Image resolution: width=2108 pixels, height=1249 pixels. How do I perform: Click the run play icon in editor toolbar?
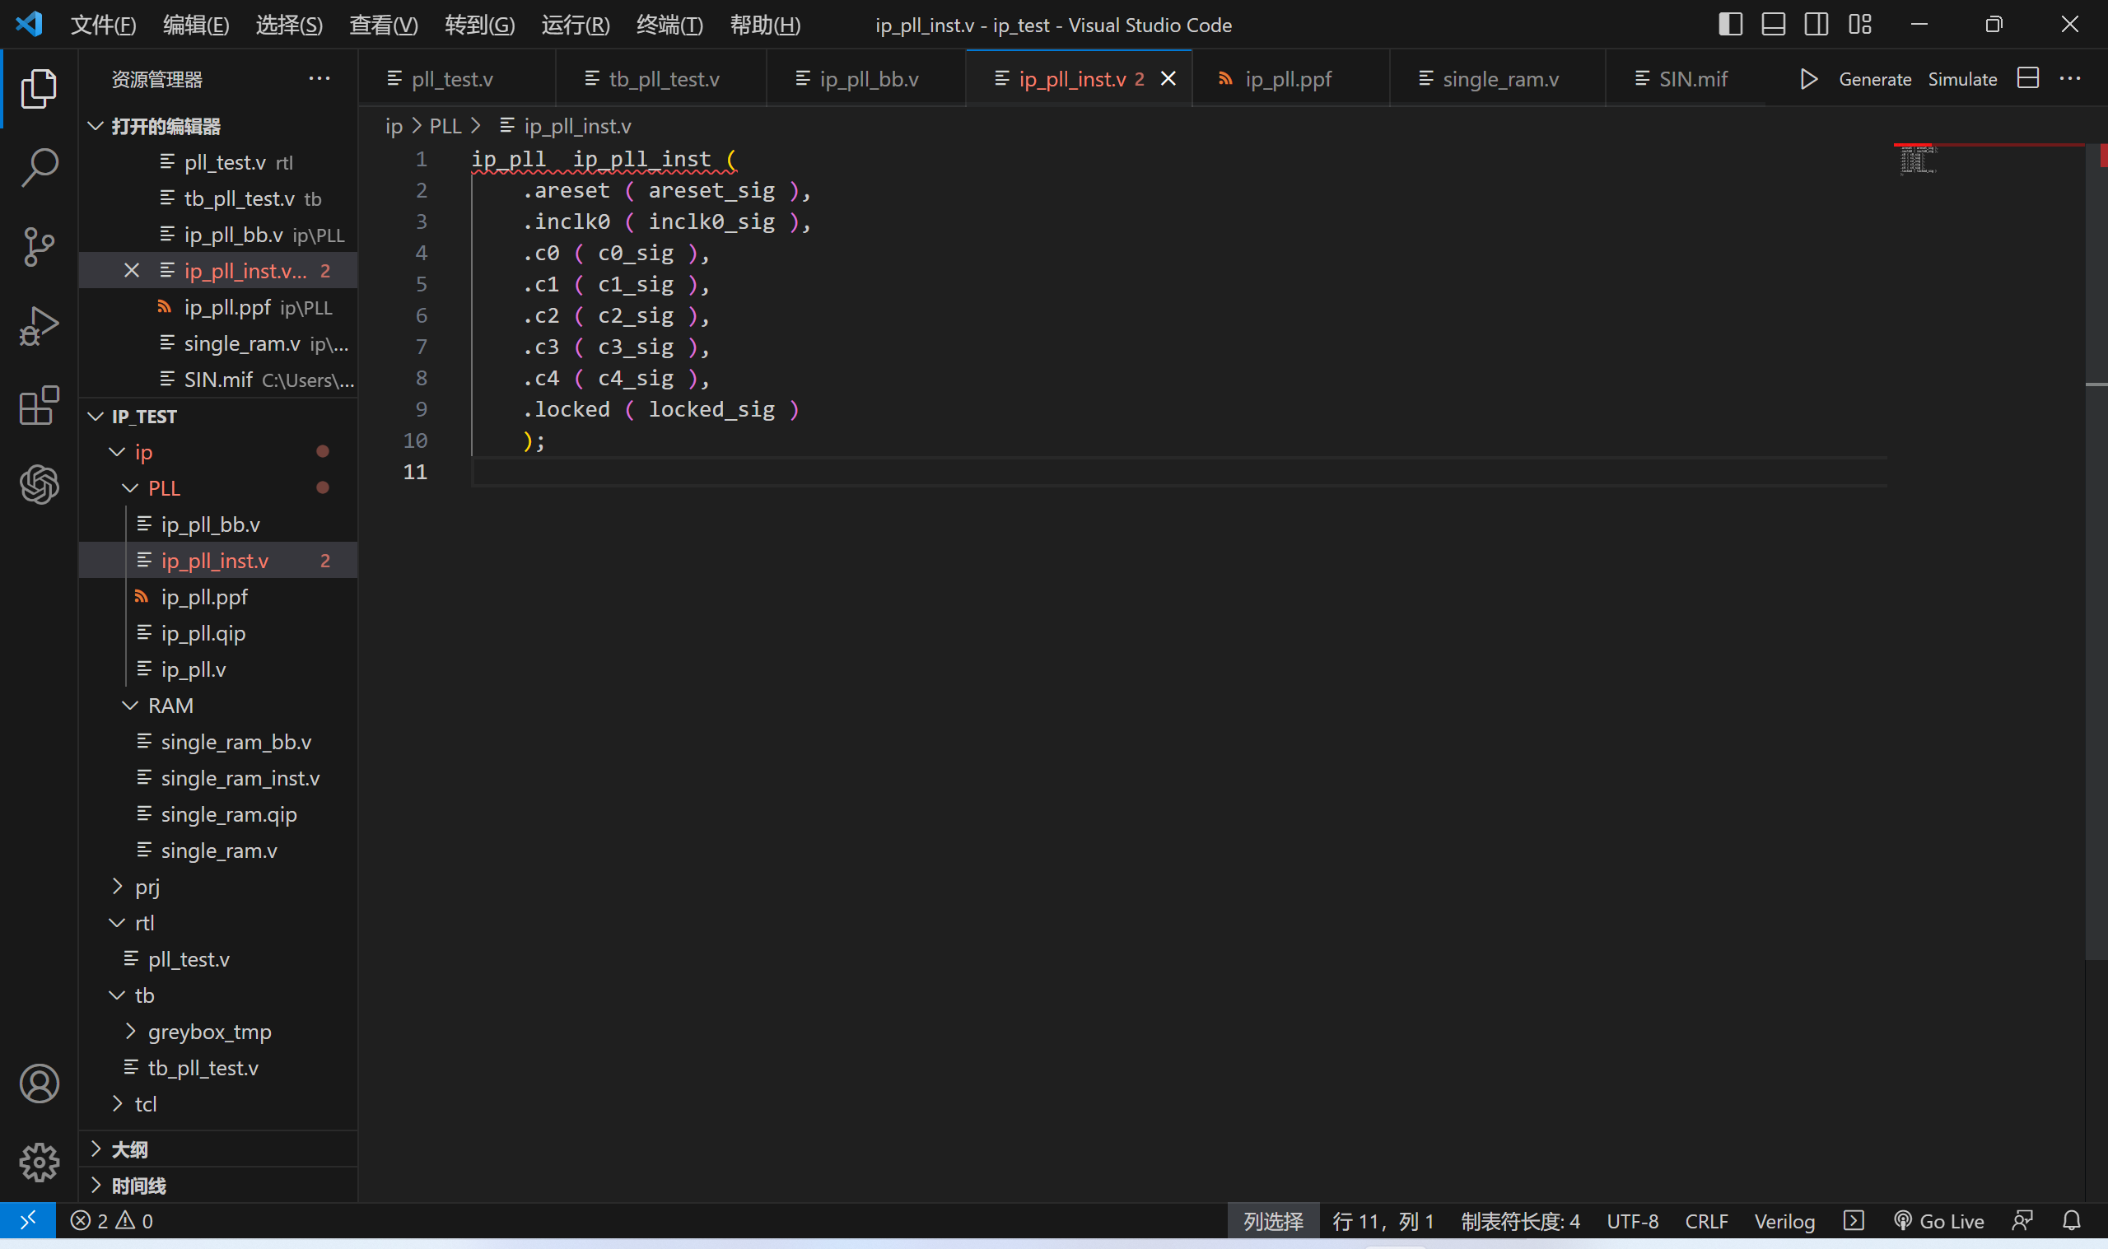coord(1808,79)
